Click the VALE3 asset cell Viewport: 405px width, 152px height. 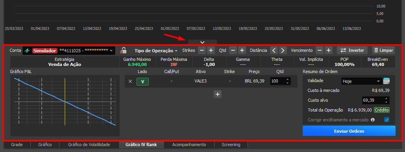click(x=201, y=81)
